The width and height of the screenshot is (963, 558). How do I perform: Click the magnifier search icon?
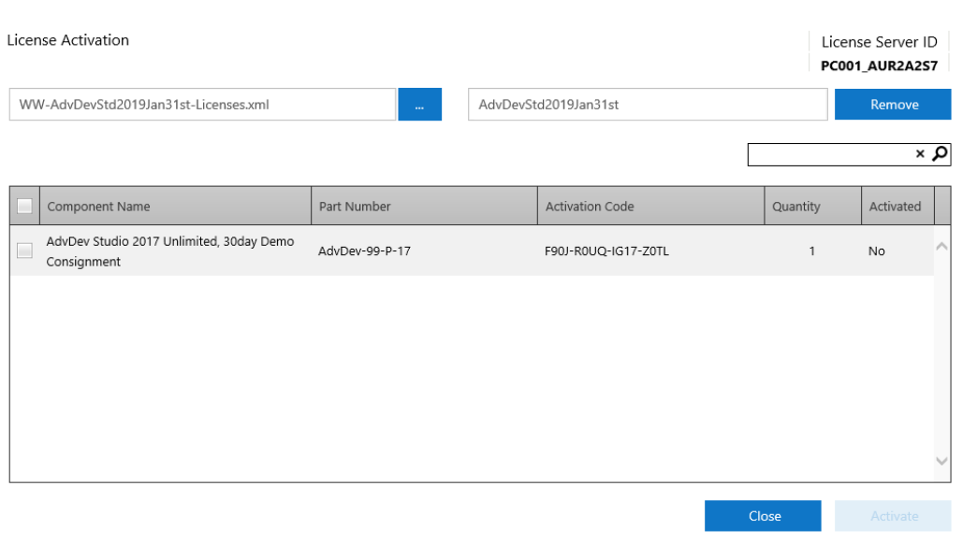point(940,153)
